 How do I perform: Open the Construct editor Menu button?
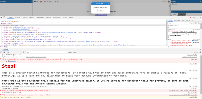point(36,2)
